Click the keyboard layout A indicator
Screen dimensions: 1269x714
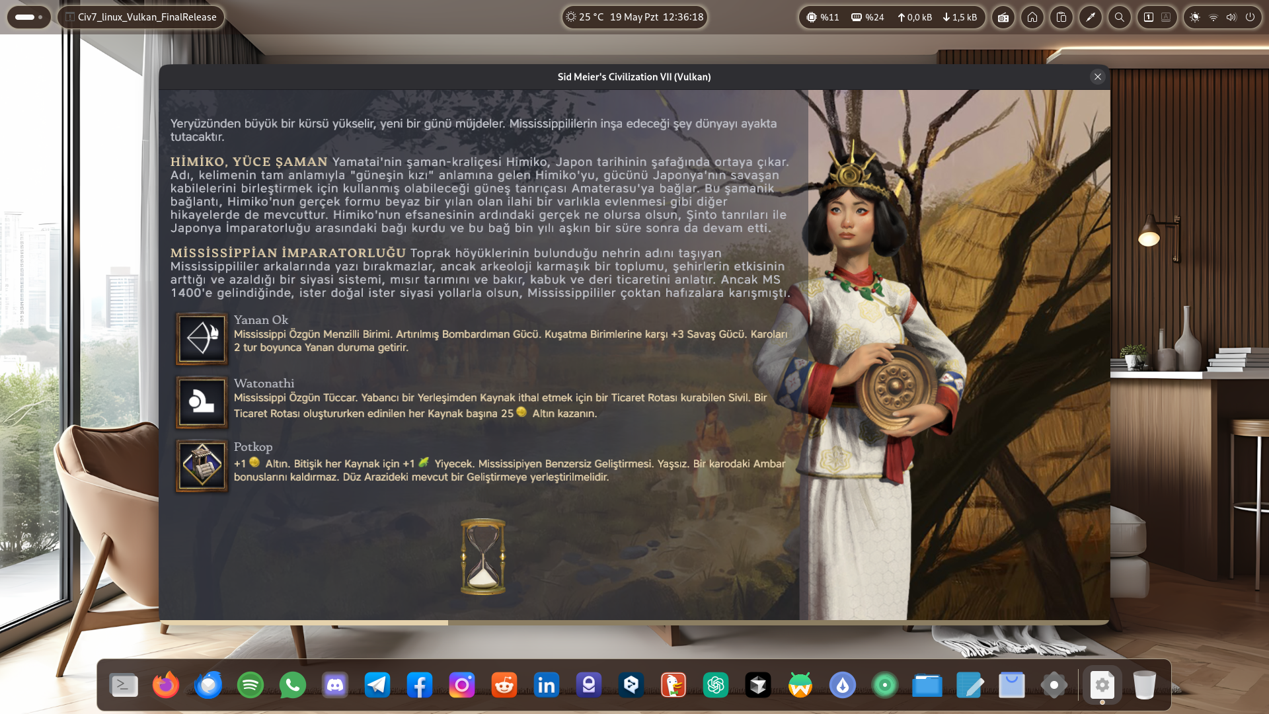(1166, 17)
